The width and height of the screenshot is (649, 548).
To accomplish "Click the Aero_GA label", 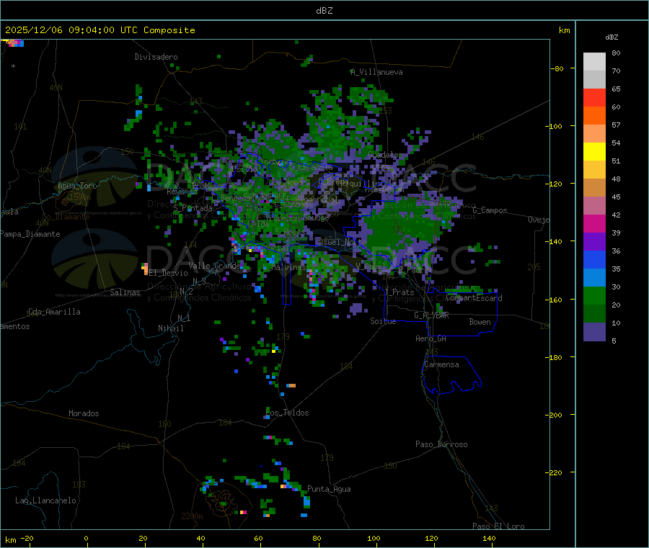I will click(431, 338).
